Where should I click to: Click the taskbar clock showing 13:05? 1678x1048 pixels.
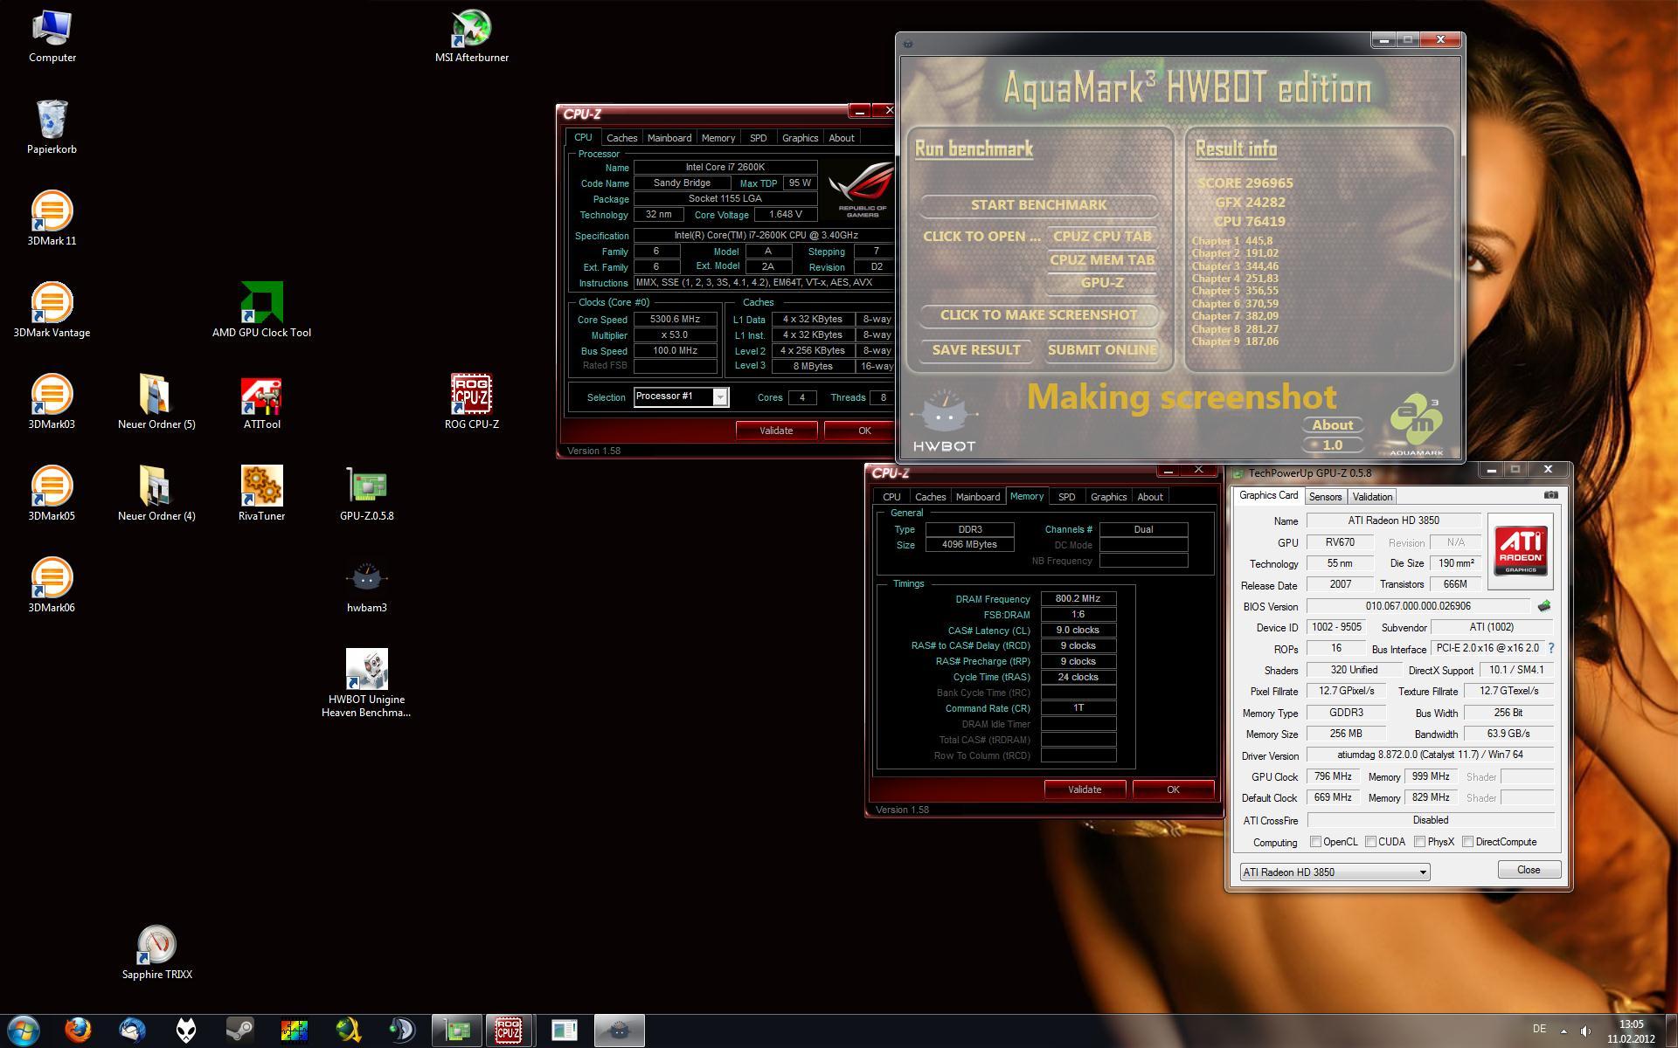click(x=1631, y=1031)
